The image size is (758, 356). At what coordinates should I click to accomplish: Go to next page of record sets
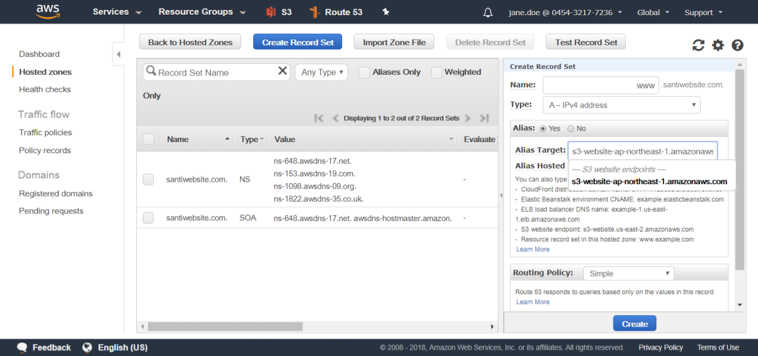[x=467, y=118]
